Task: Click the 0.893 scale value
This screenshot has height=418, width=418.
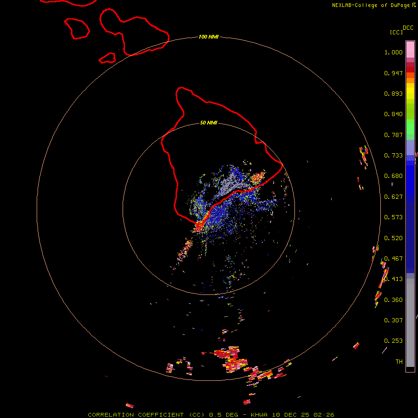Action: tap(393, 93)
